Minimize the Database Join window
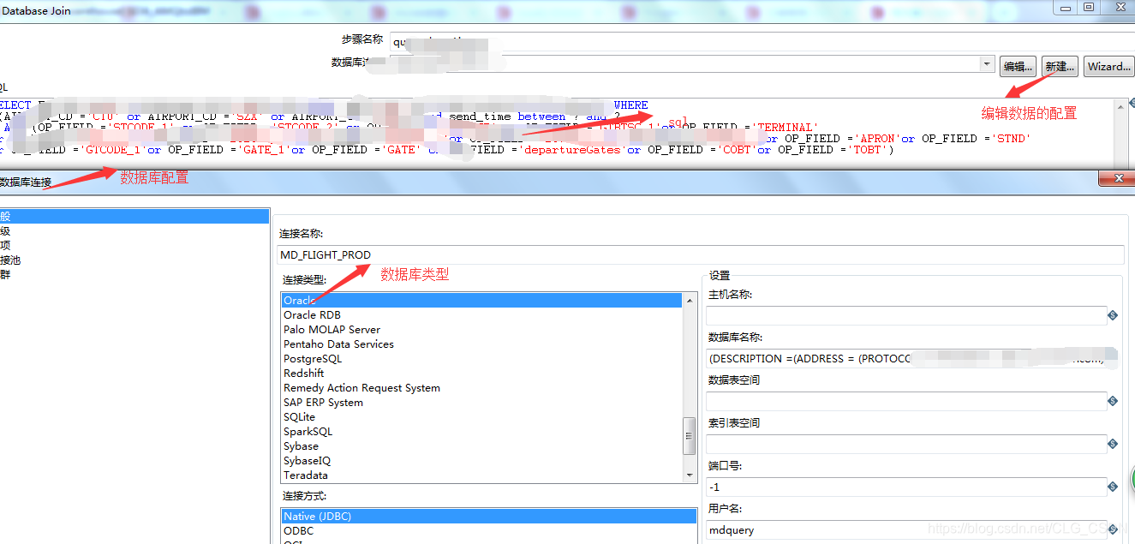Image resolution: width=1135 pixels, height=544 pixels. click(1065, 7)
